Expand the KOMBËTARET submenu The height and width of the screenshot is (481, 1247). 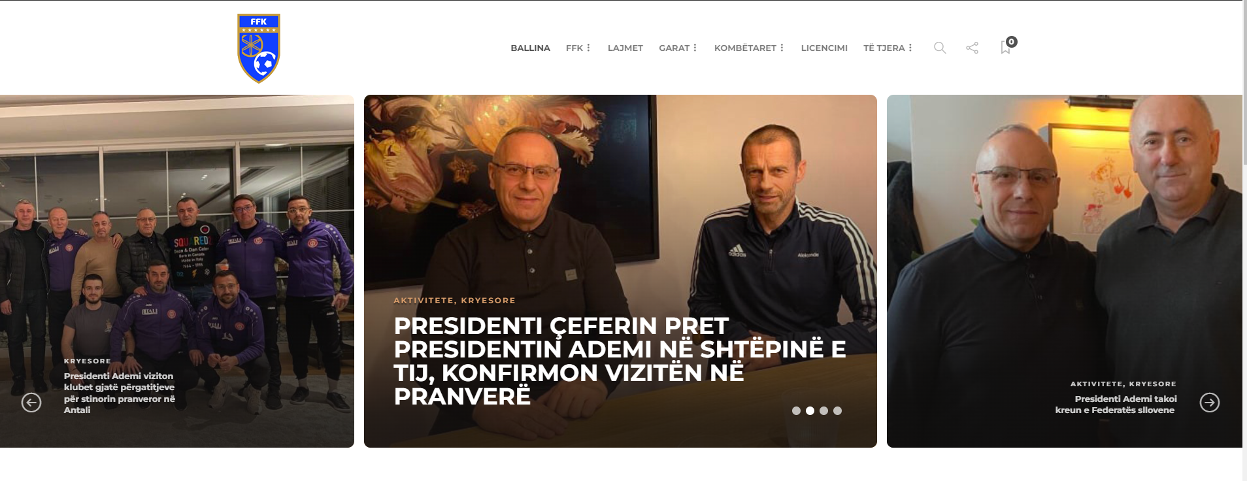(x=782, y=48)
